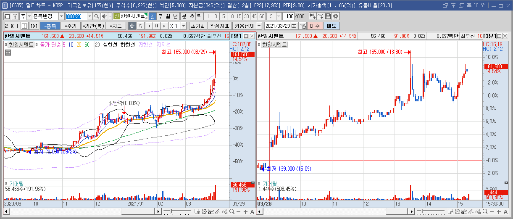Select the 주 (weekly) period toggle
This screenshot has width=513, height=219.
coord(160,16)
